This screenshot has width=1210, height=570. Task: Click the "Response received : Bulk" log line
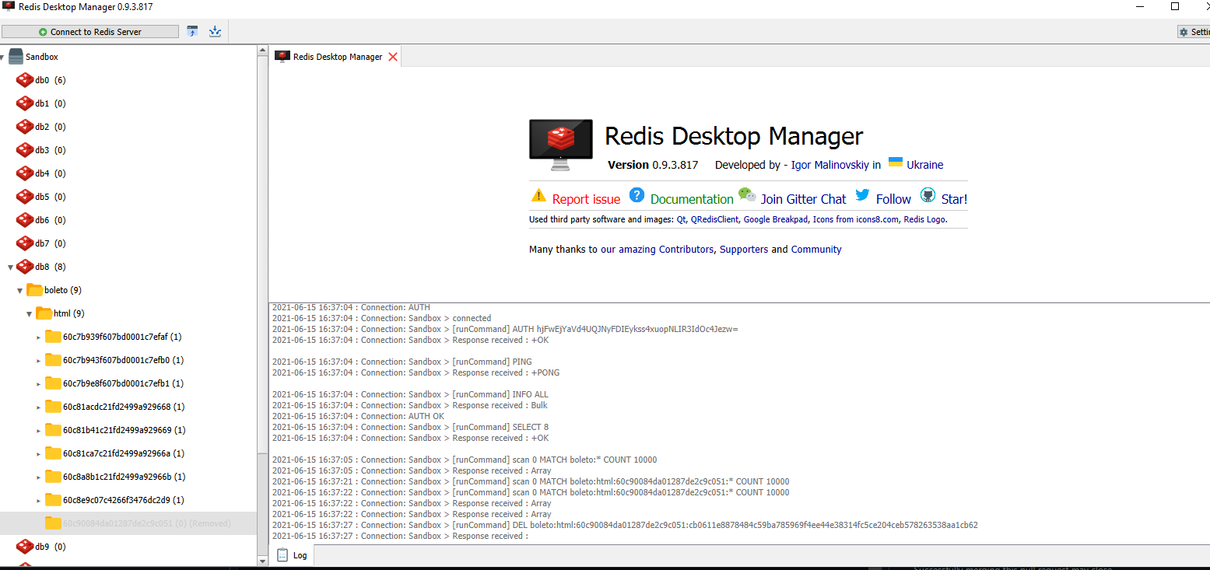(410, 405)
